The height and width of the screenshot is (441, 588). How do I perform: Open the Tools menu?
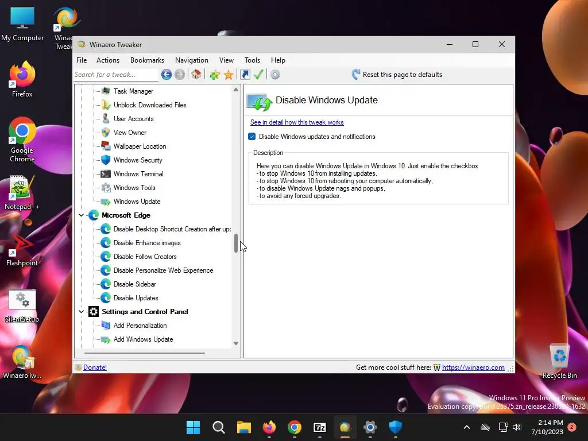click(x=253, y=60)
